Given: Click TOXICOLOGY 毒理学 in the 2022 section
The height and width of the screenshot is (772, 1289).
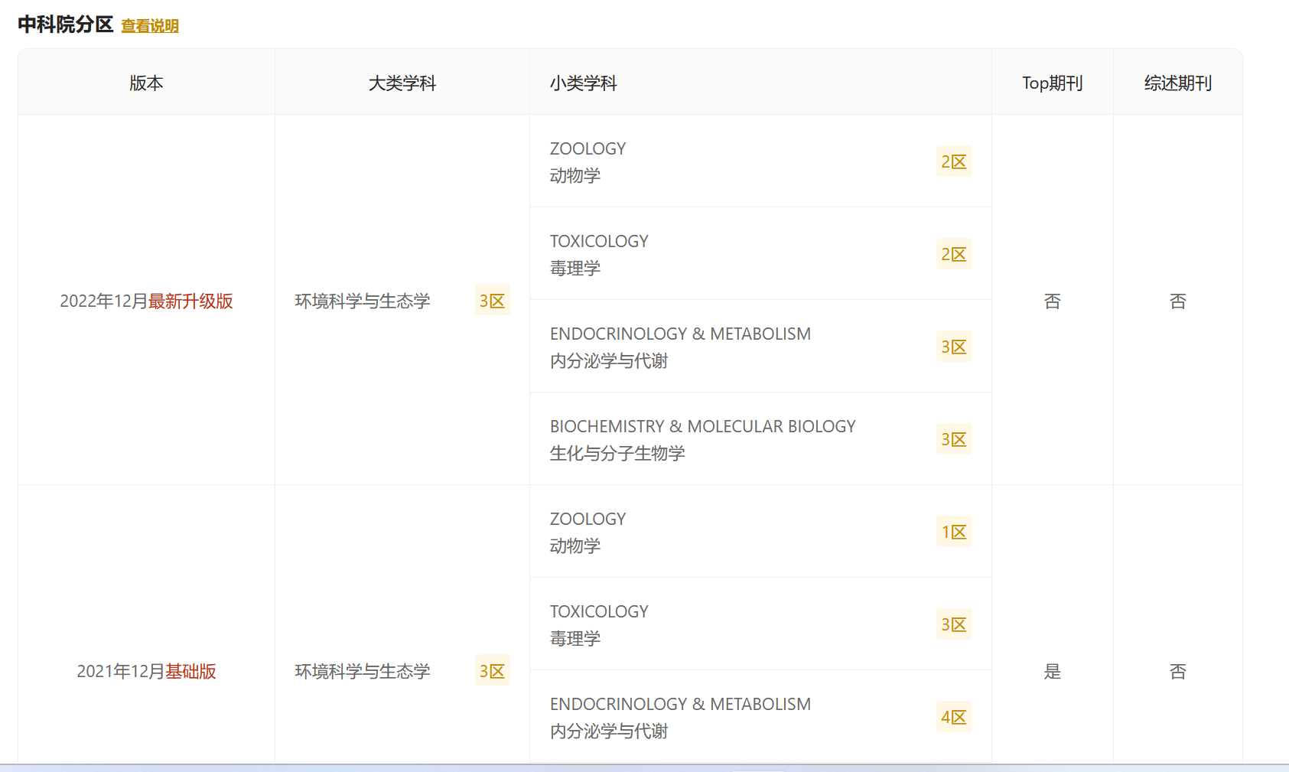Looking at the screenshot, I should coord(599,254).
